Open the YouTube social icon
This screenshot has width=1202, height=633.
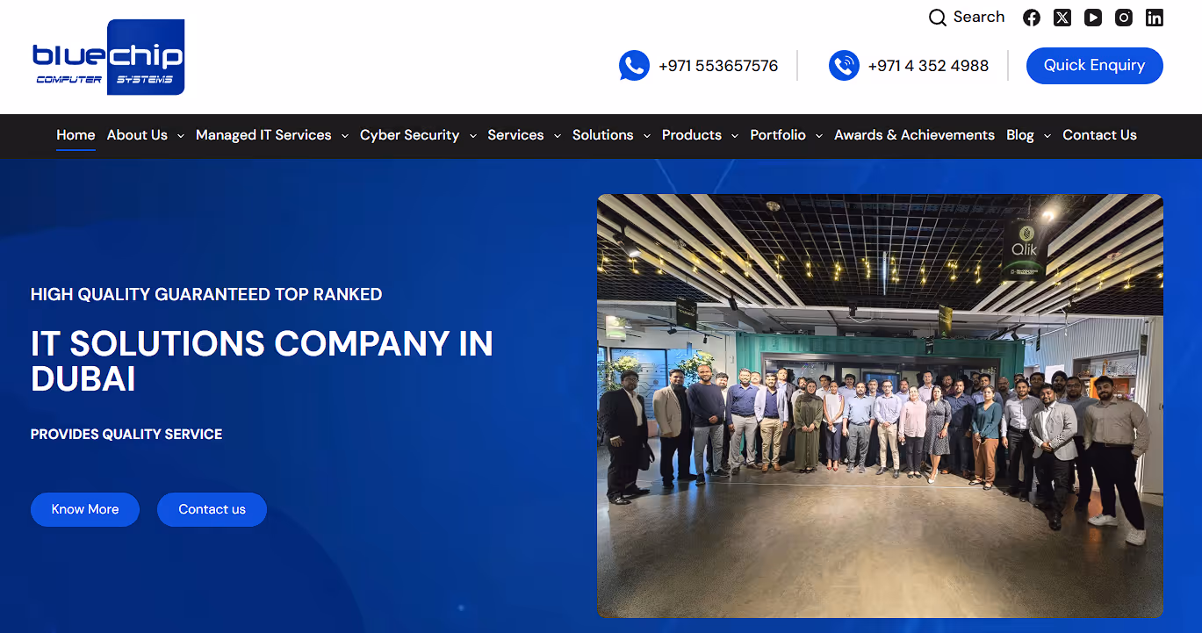coord(1093,18)
